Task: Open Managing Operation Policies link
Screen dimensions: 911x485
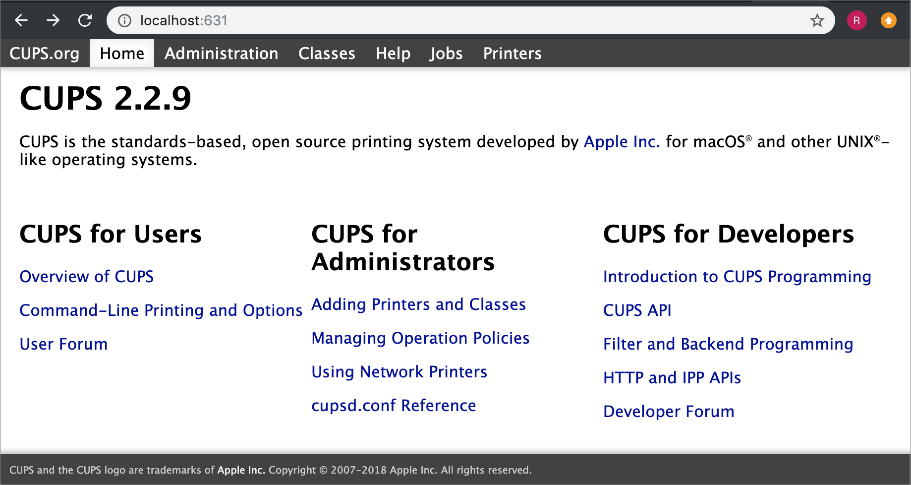Action: (420, 338)
